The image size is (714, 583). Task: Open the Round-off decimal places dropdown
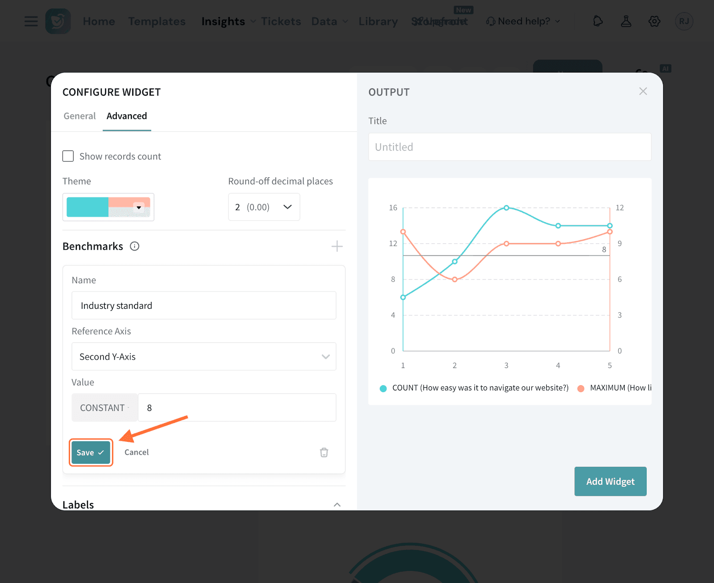tap(264, 207)
